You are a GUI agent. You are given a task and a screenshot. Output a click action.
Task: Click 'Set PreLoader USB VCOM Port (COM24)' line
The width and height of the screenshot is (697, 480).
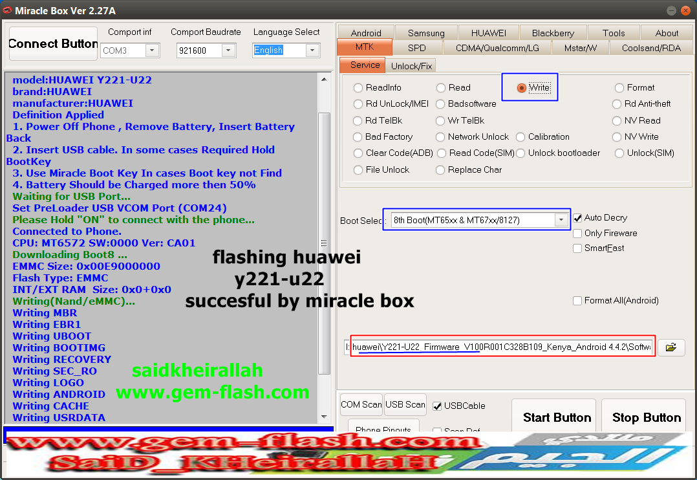(119, 208)
